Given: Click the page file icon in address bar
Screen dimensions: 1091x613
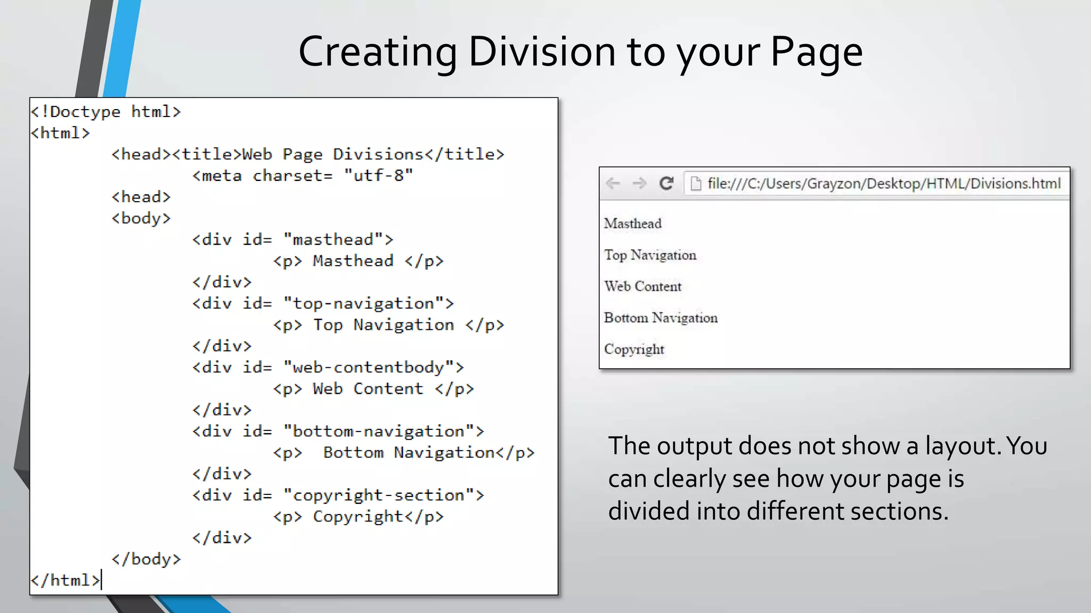Looking at the screenshot, I should pos(695,184).
